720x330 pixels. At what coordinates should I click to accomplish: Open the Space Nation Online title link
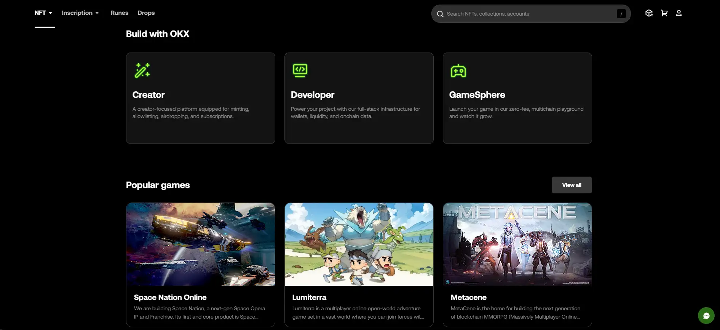[x=170, y=297]
